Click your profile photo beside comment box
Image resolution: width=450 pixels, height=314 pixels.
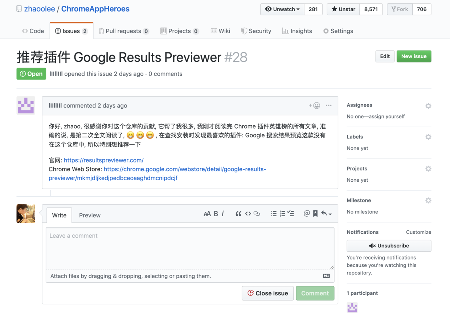(x=26, y=214)
